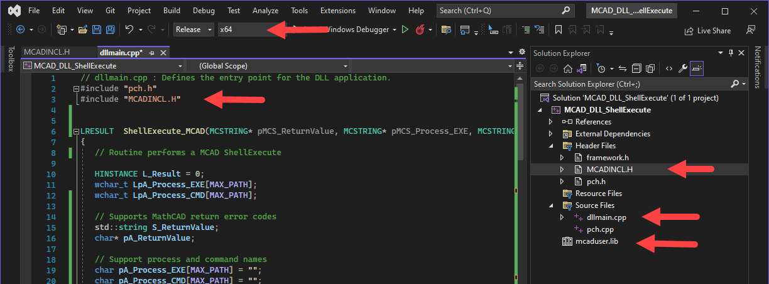Expand the References tree node
Viewport: 769px width, 284px height.
[x=551, y=122]
